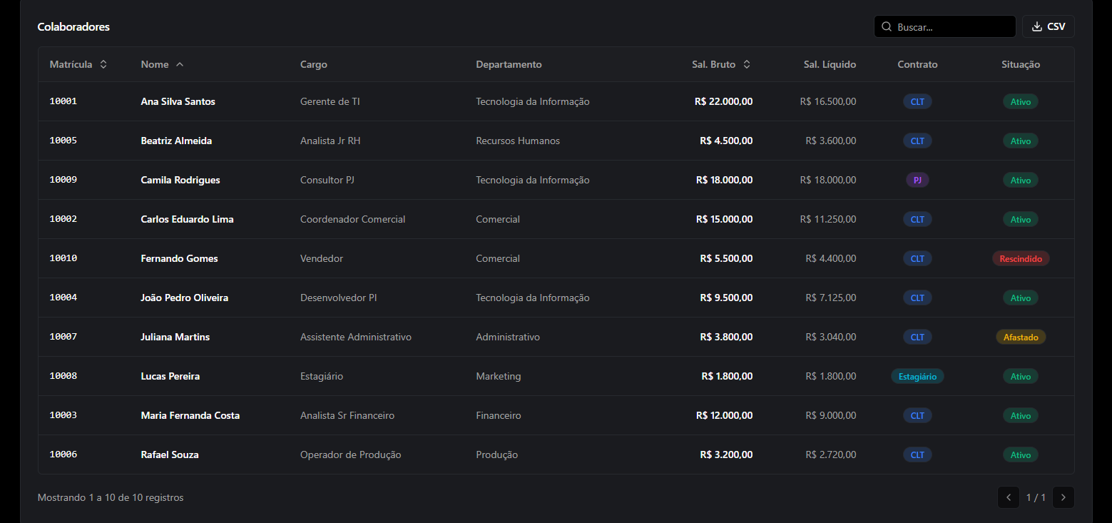Select Ana Silva Santos row name

(178, 101)
